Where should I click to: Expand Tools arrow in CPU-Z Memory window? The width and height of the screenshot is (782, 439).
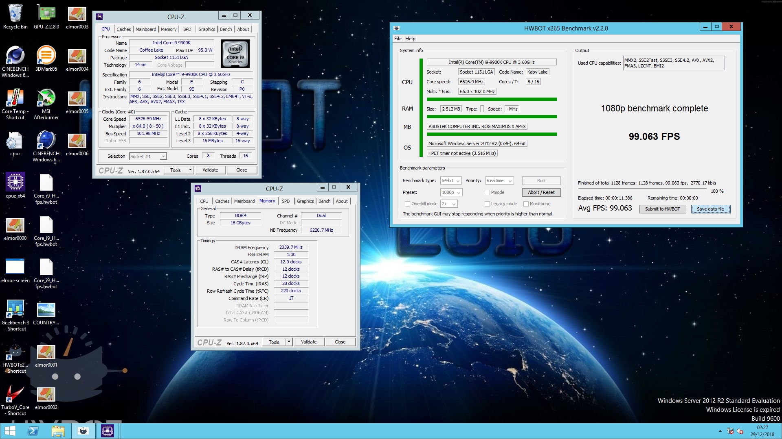(x=289, y=342)
